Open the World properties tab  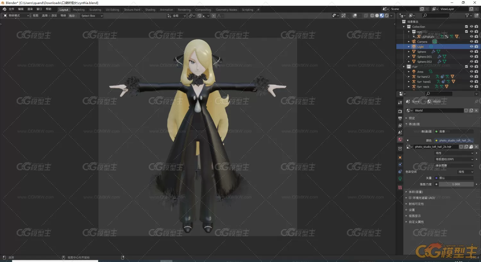400,139
